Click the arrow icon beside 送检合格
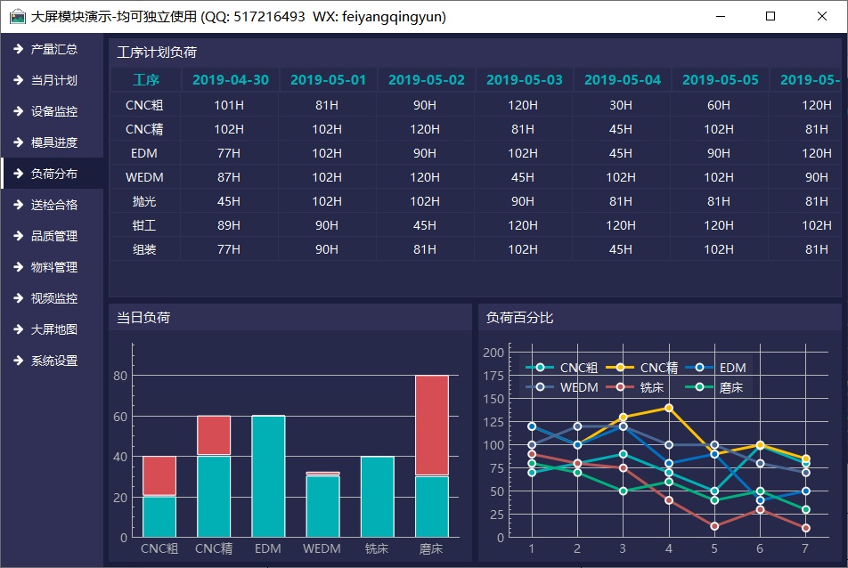The width and height of the screenshot is (848, 568). pyautogui.click(x=18, y=205)
